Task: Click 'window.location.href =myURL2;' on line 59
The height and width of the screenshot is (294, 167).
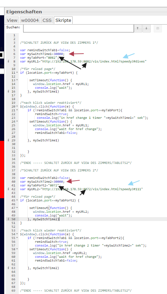Action: pos(60,253)
